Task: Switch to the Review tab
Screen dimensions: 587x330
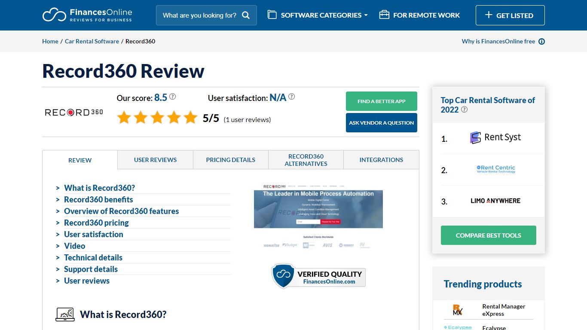Action: pyautogui.click(x=80, y=160)
